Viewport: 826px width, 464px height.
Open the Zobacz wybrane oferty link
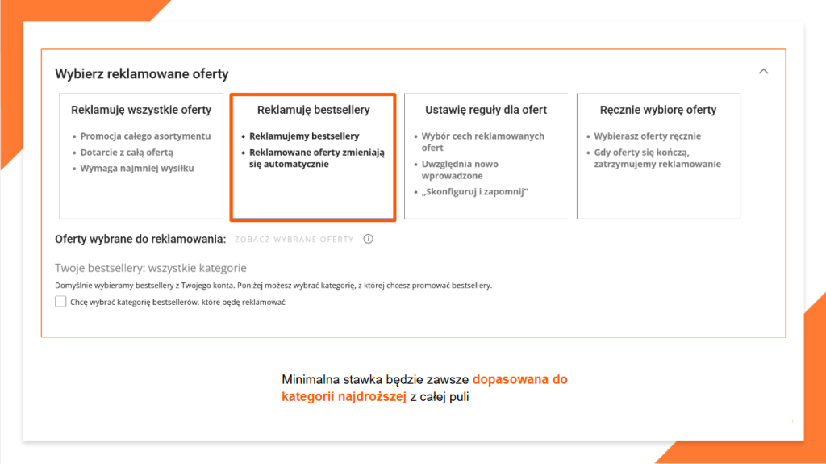[x=294, y=240]
